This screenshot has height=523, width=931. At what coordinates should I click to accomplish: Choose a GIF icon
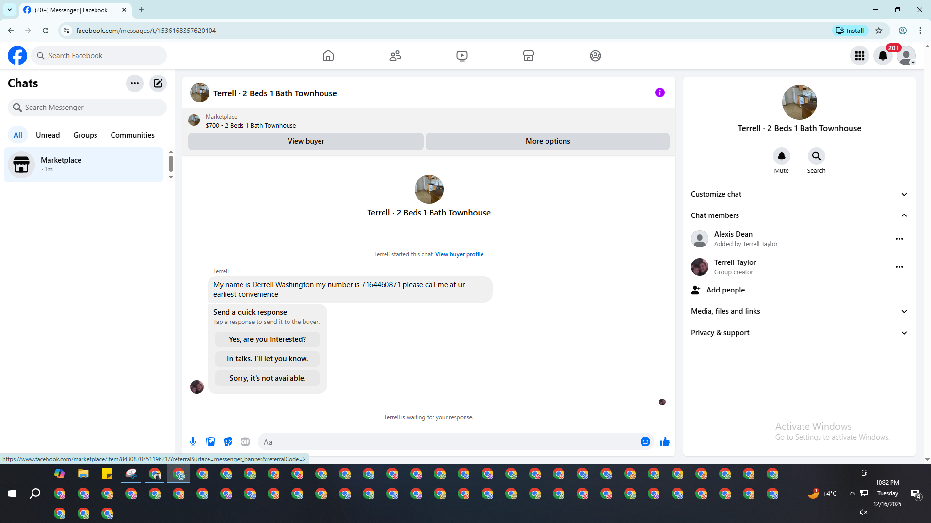point(245,442)
